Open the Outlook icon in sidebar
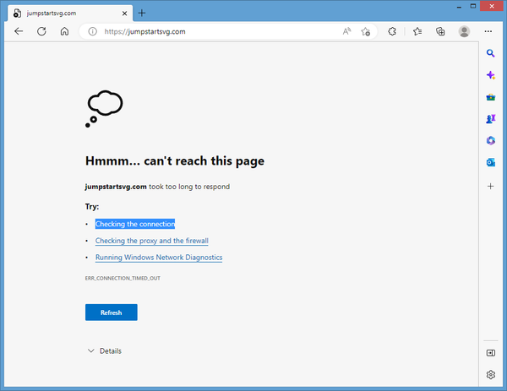 pyautogui.click(x=490, y=162)
